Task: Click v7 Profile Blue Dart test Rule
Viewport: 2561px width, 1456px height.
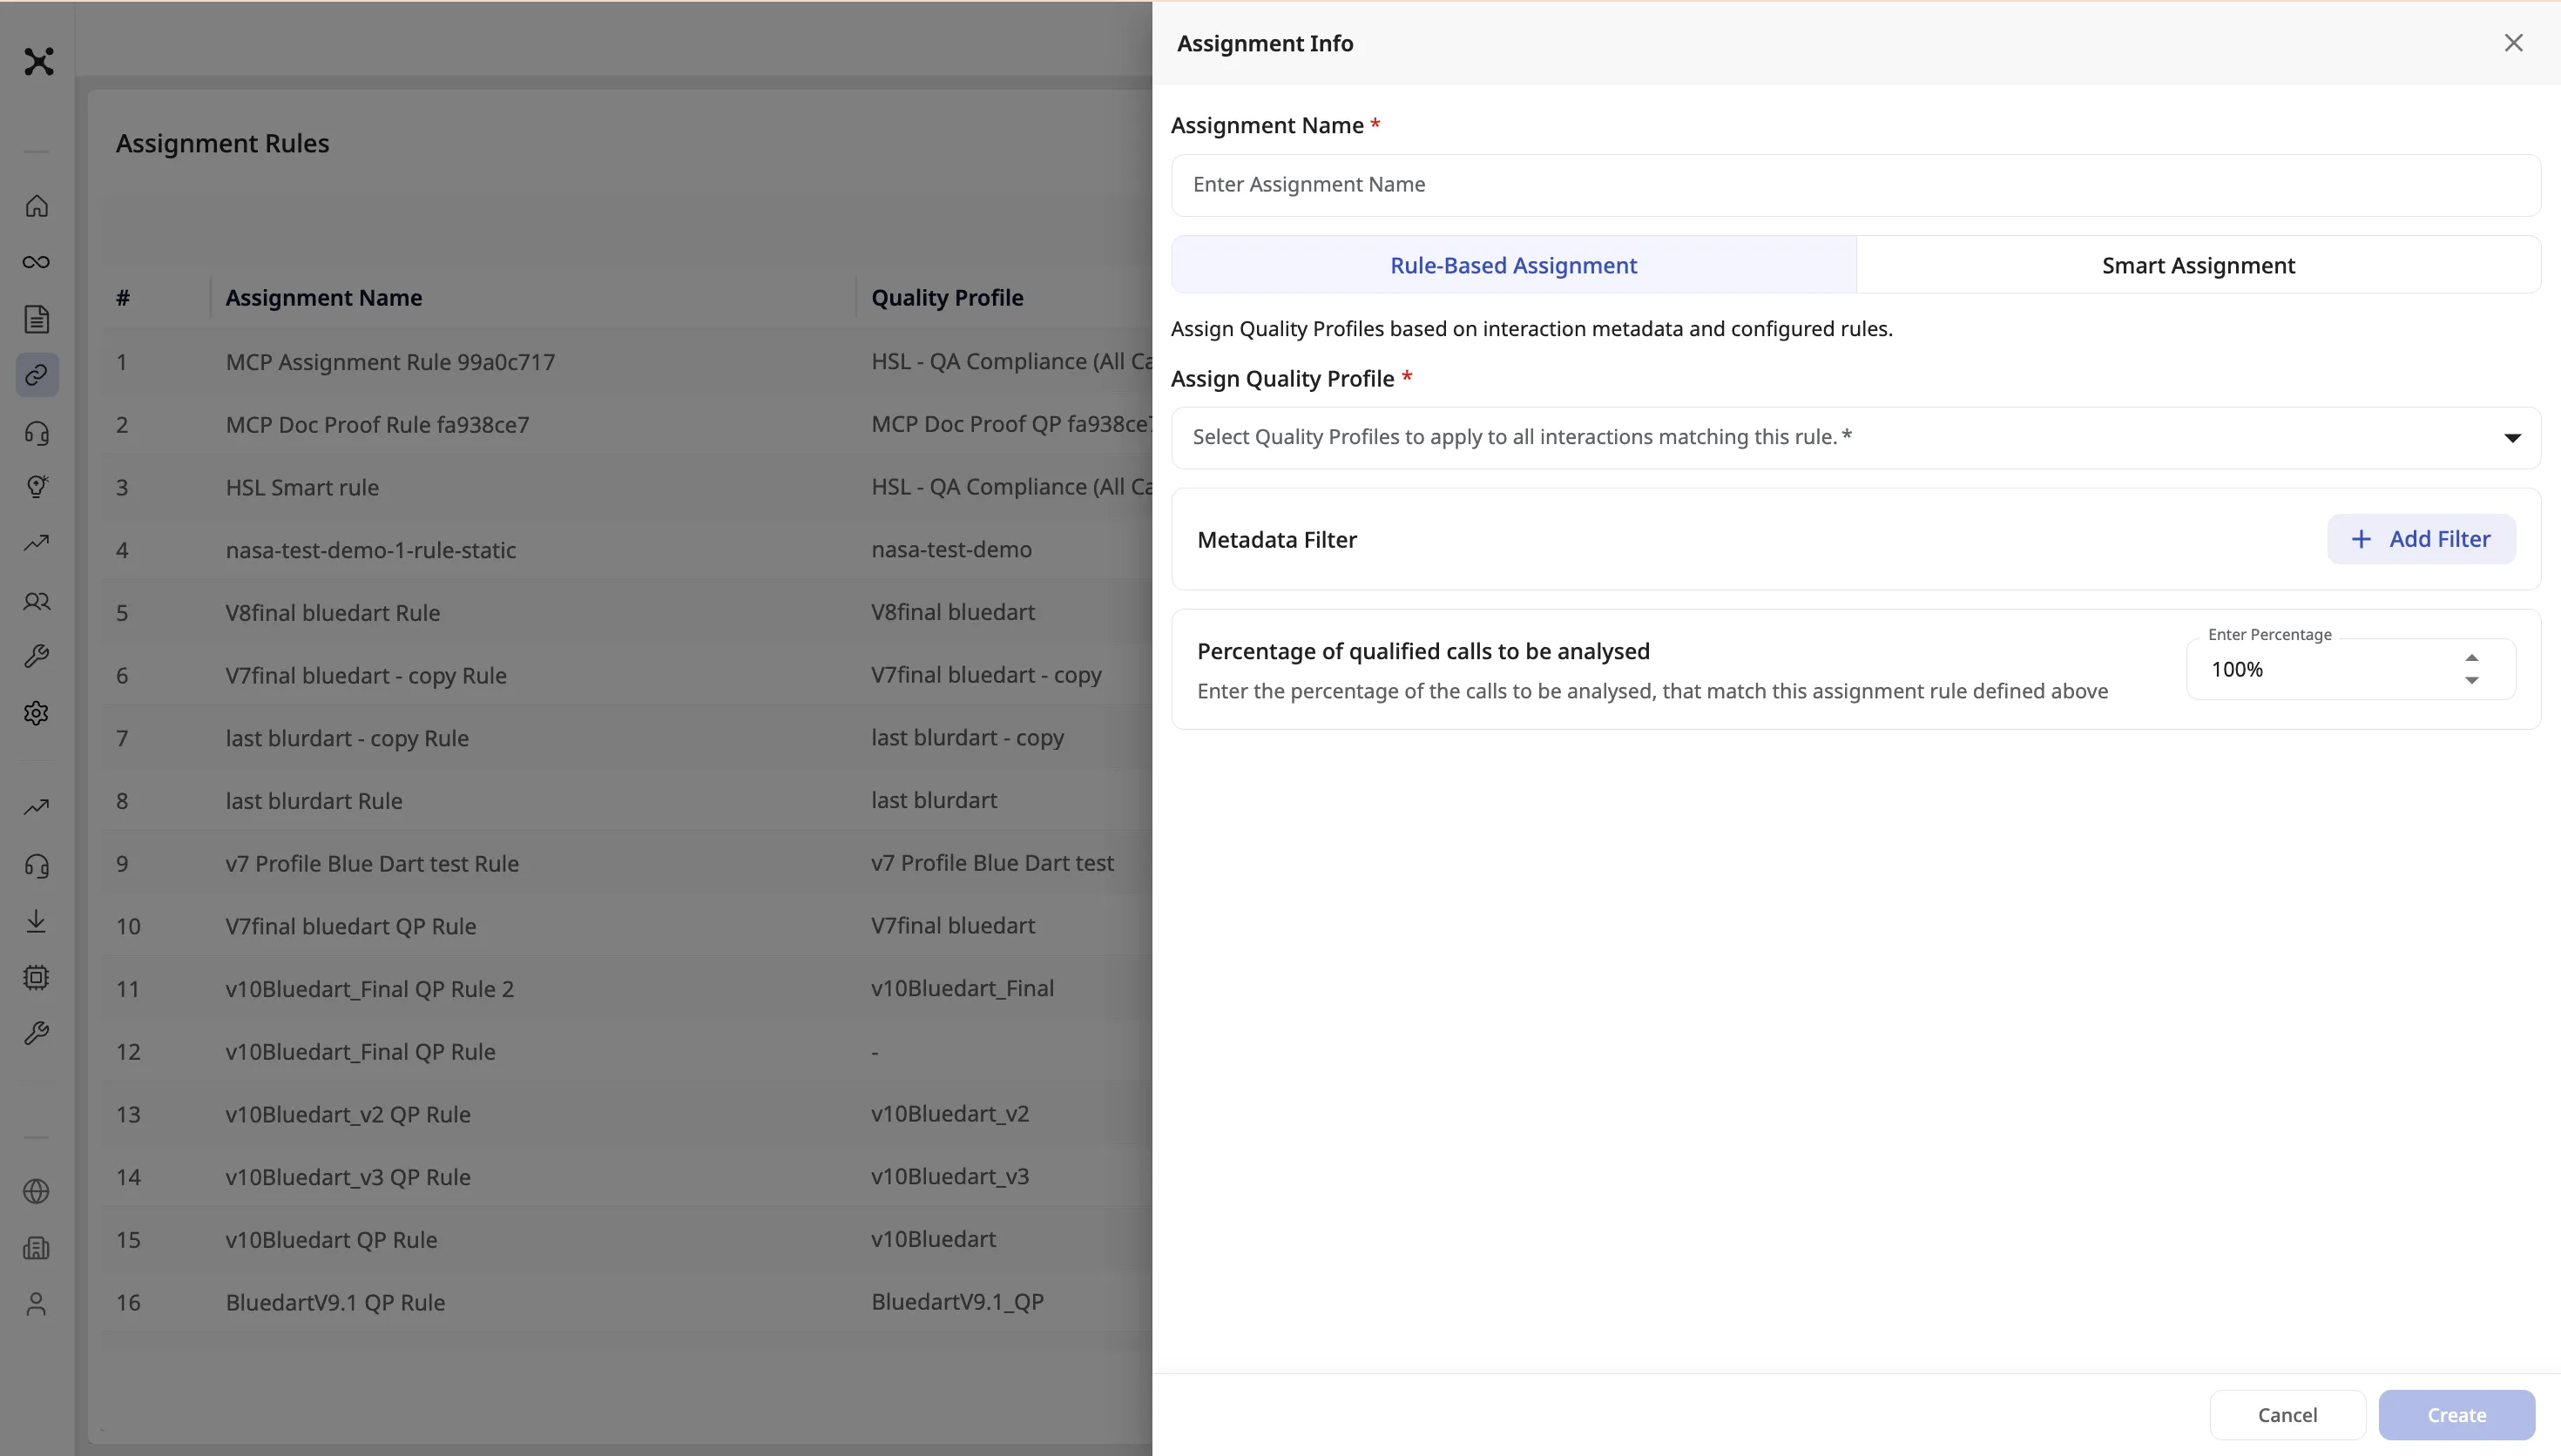Action: click(x=626, y=863)
